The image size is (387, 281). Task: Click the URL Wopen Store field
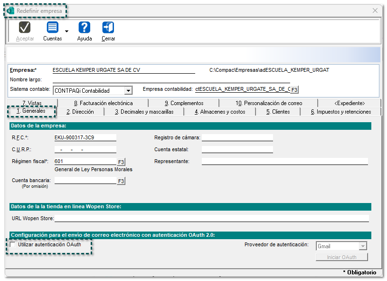tap(211, 218)
